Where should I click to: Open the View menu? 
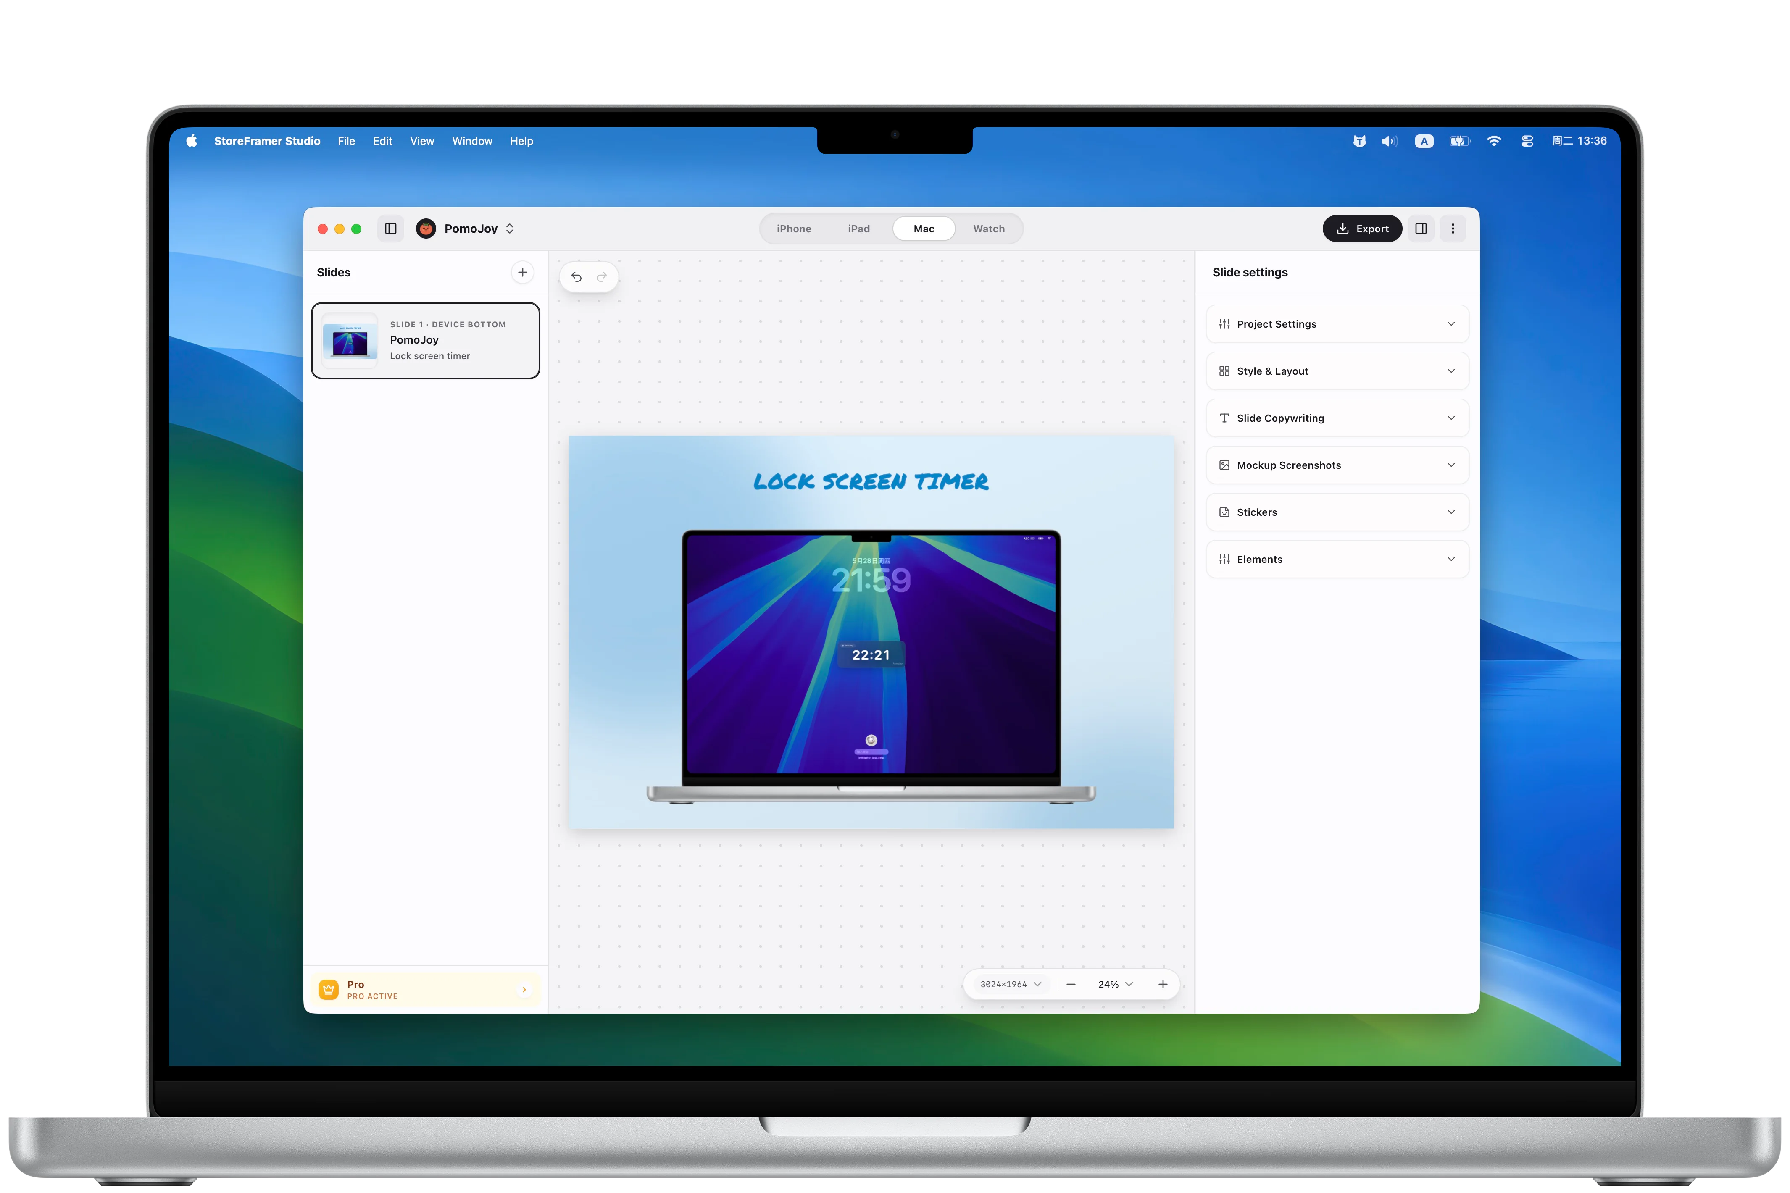[421, 141]
